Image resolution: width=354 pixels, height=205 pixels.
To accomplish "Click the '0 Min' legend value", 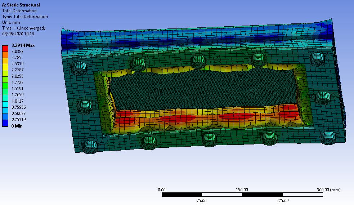I will (17, 126).
